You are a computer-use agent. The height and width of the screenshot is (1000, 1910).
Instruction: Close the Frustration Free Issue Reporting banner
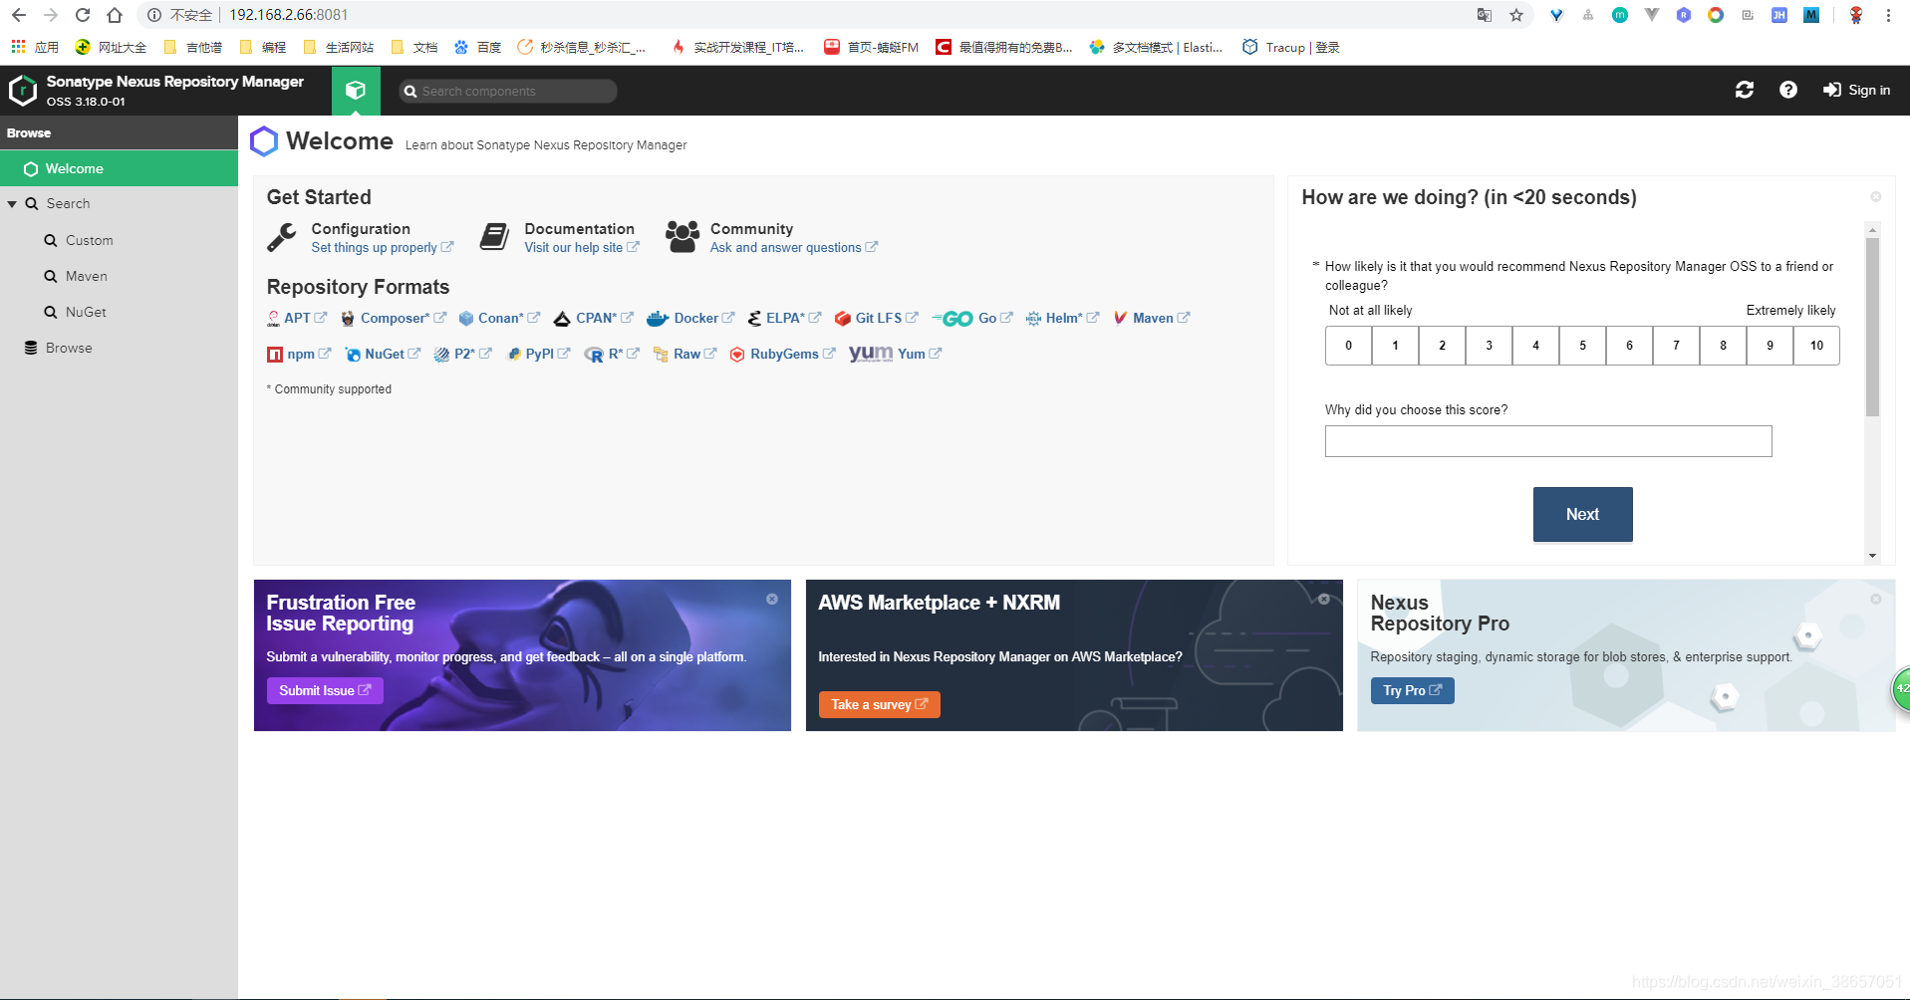click(x=771, y=599)
